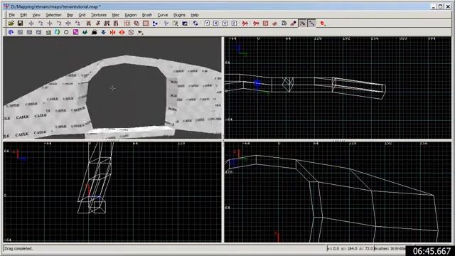Click the Select Touching toolbar icon
The image size is (455, 256).
98,23
